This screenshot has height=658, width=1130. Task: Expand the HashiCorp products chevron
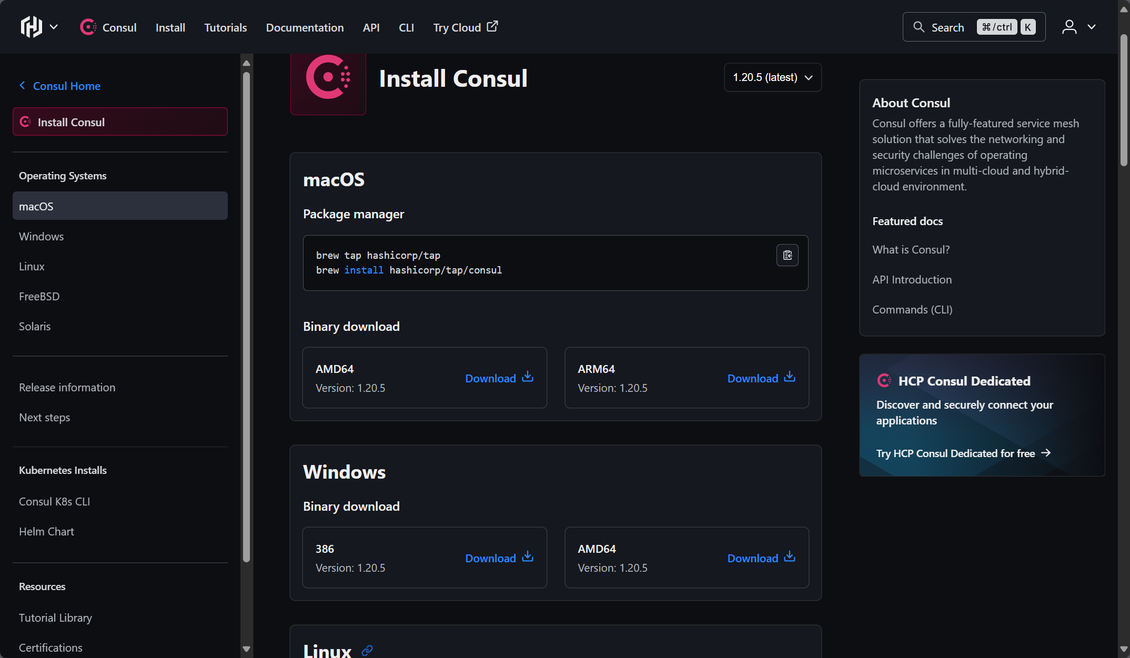[x=54, y=27]
